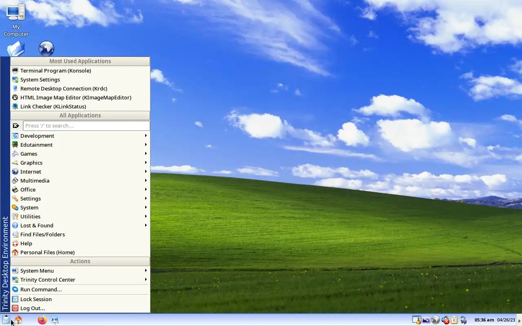Expand the Edutainment submenu
522x326 pixels.
pos(80,145)
